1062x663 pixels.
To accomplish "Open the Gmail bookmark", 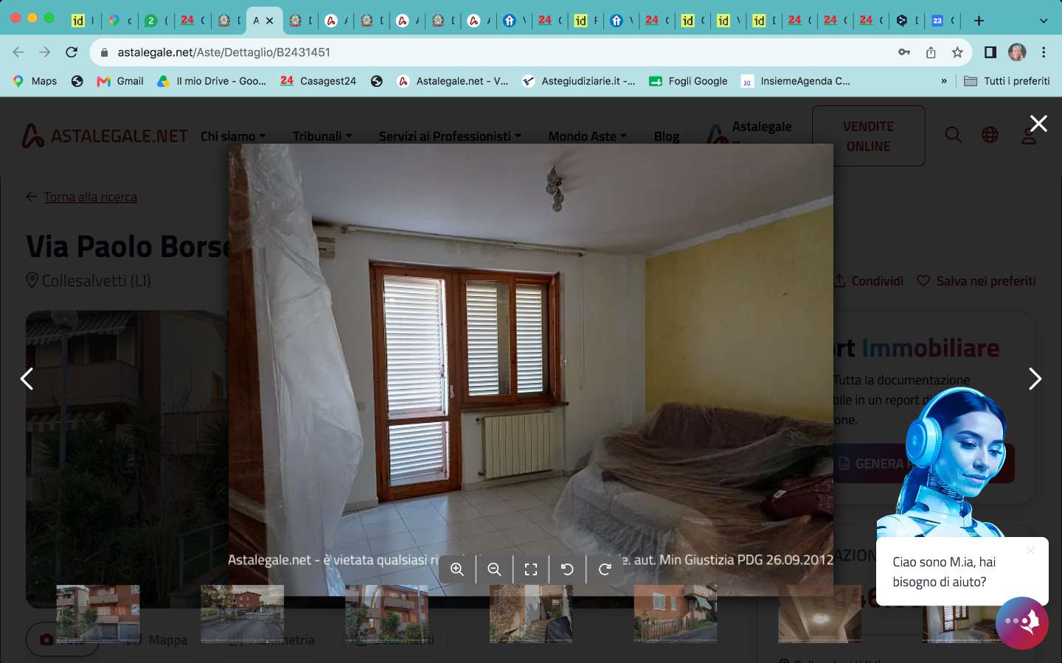I will point(120,81).
